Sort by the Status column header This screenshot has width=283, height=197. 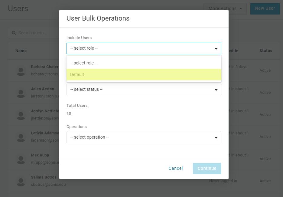[266, 51]
